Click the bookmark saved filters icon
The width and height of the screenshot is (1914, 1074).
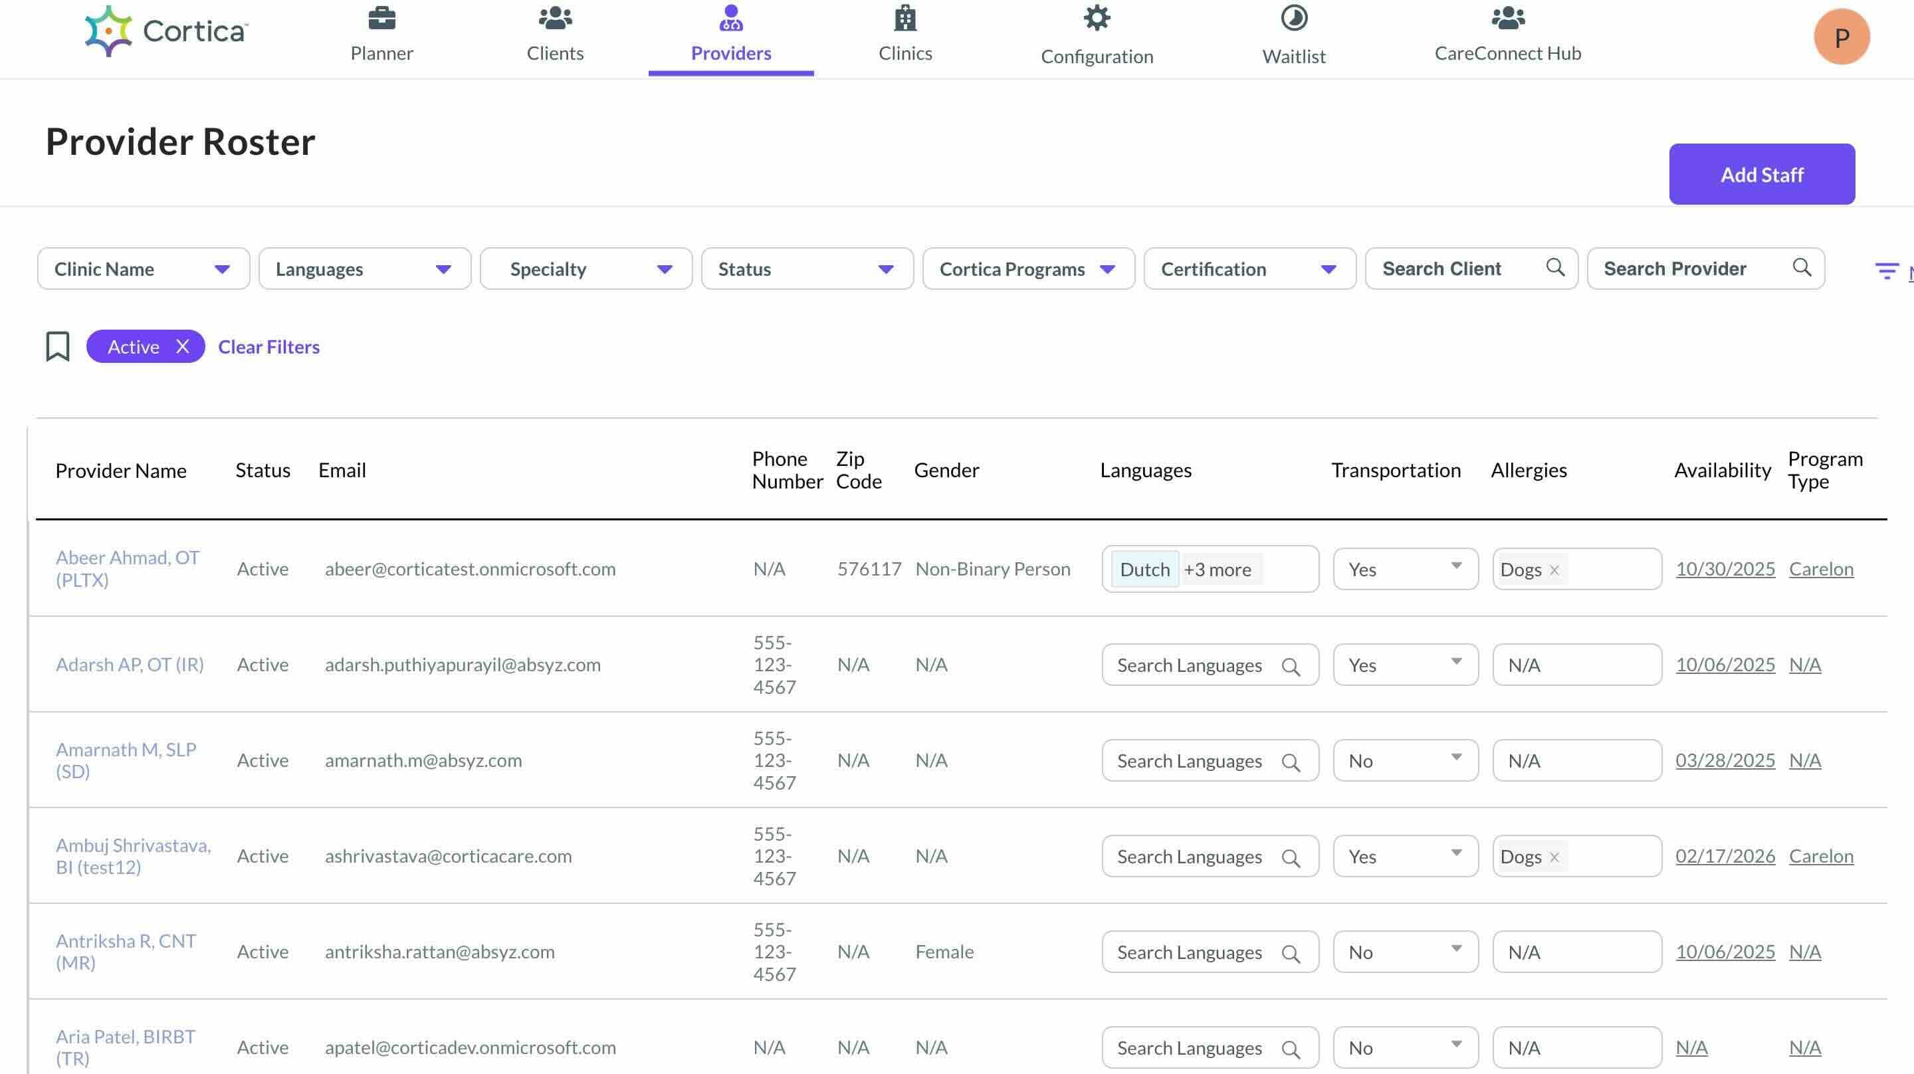pos(58,346)
